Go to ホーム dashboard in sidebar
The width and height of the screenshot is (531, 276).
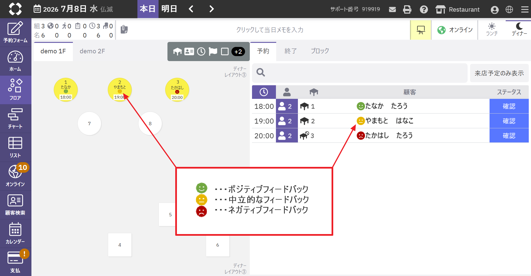point(16,61)
